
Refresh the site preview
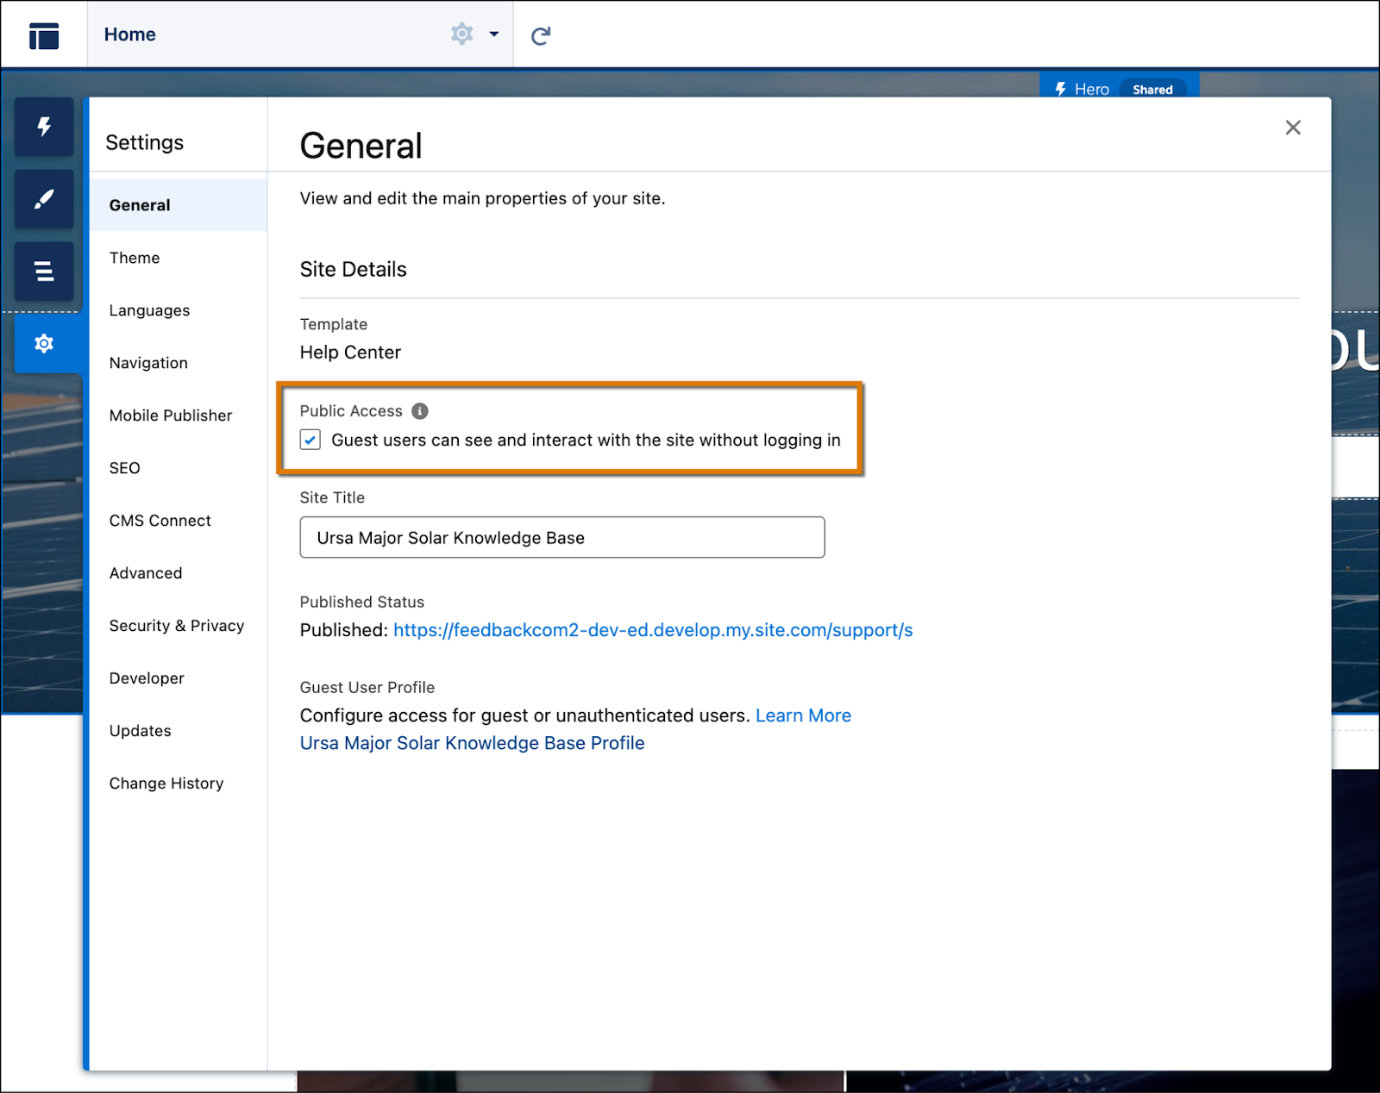541,34
